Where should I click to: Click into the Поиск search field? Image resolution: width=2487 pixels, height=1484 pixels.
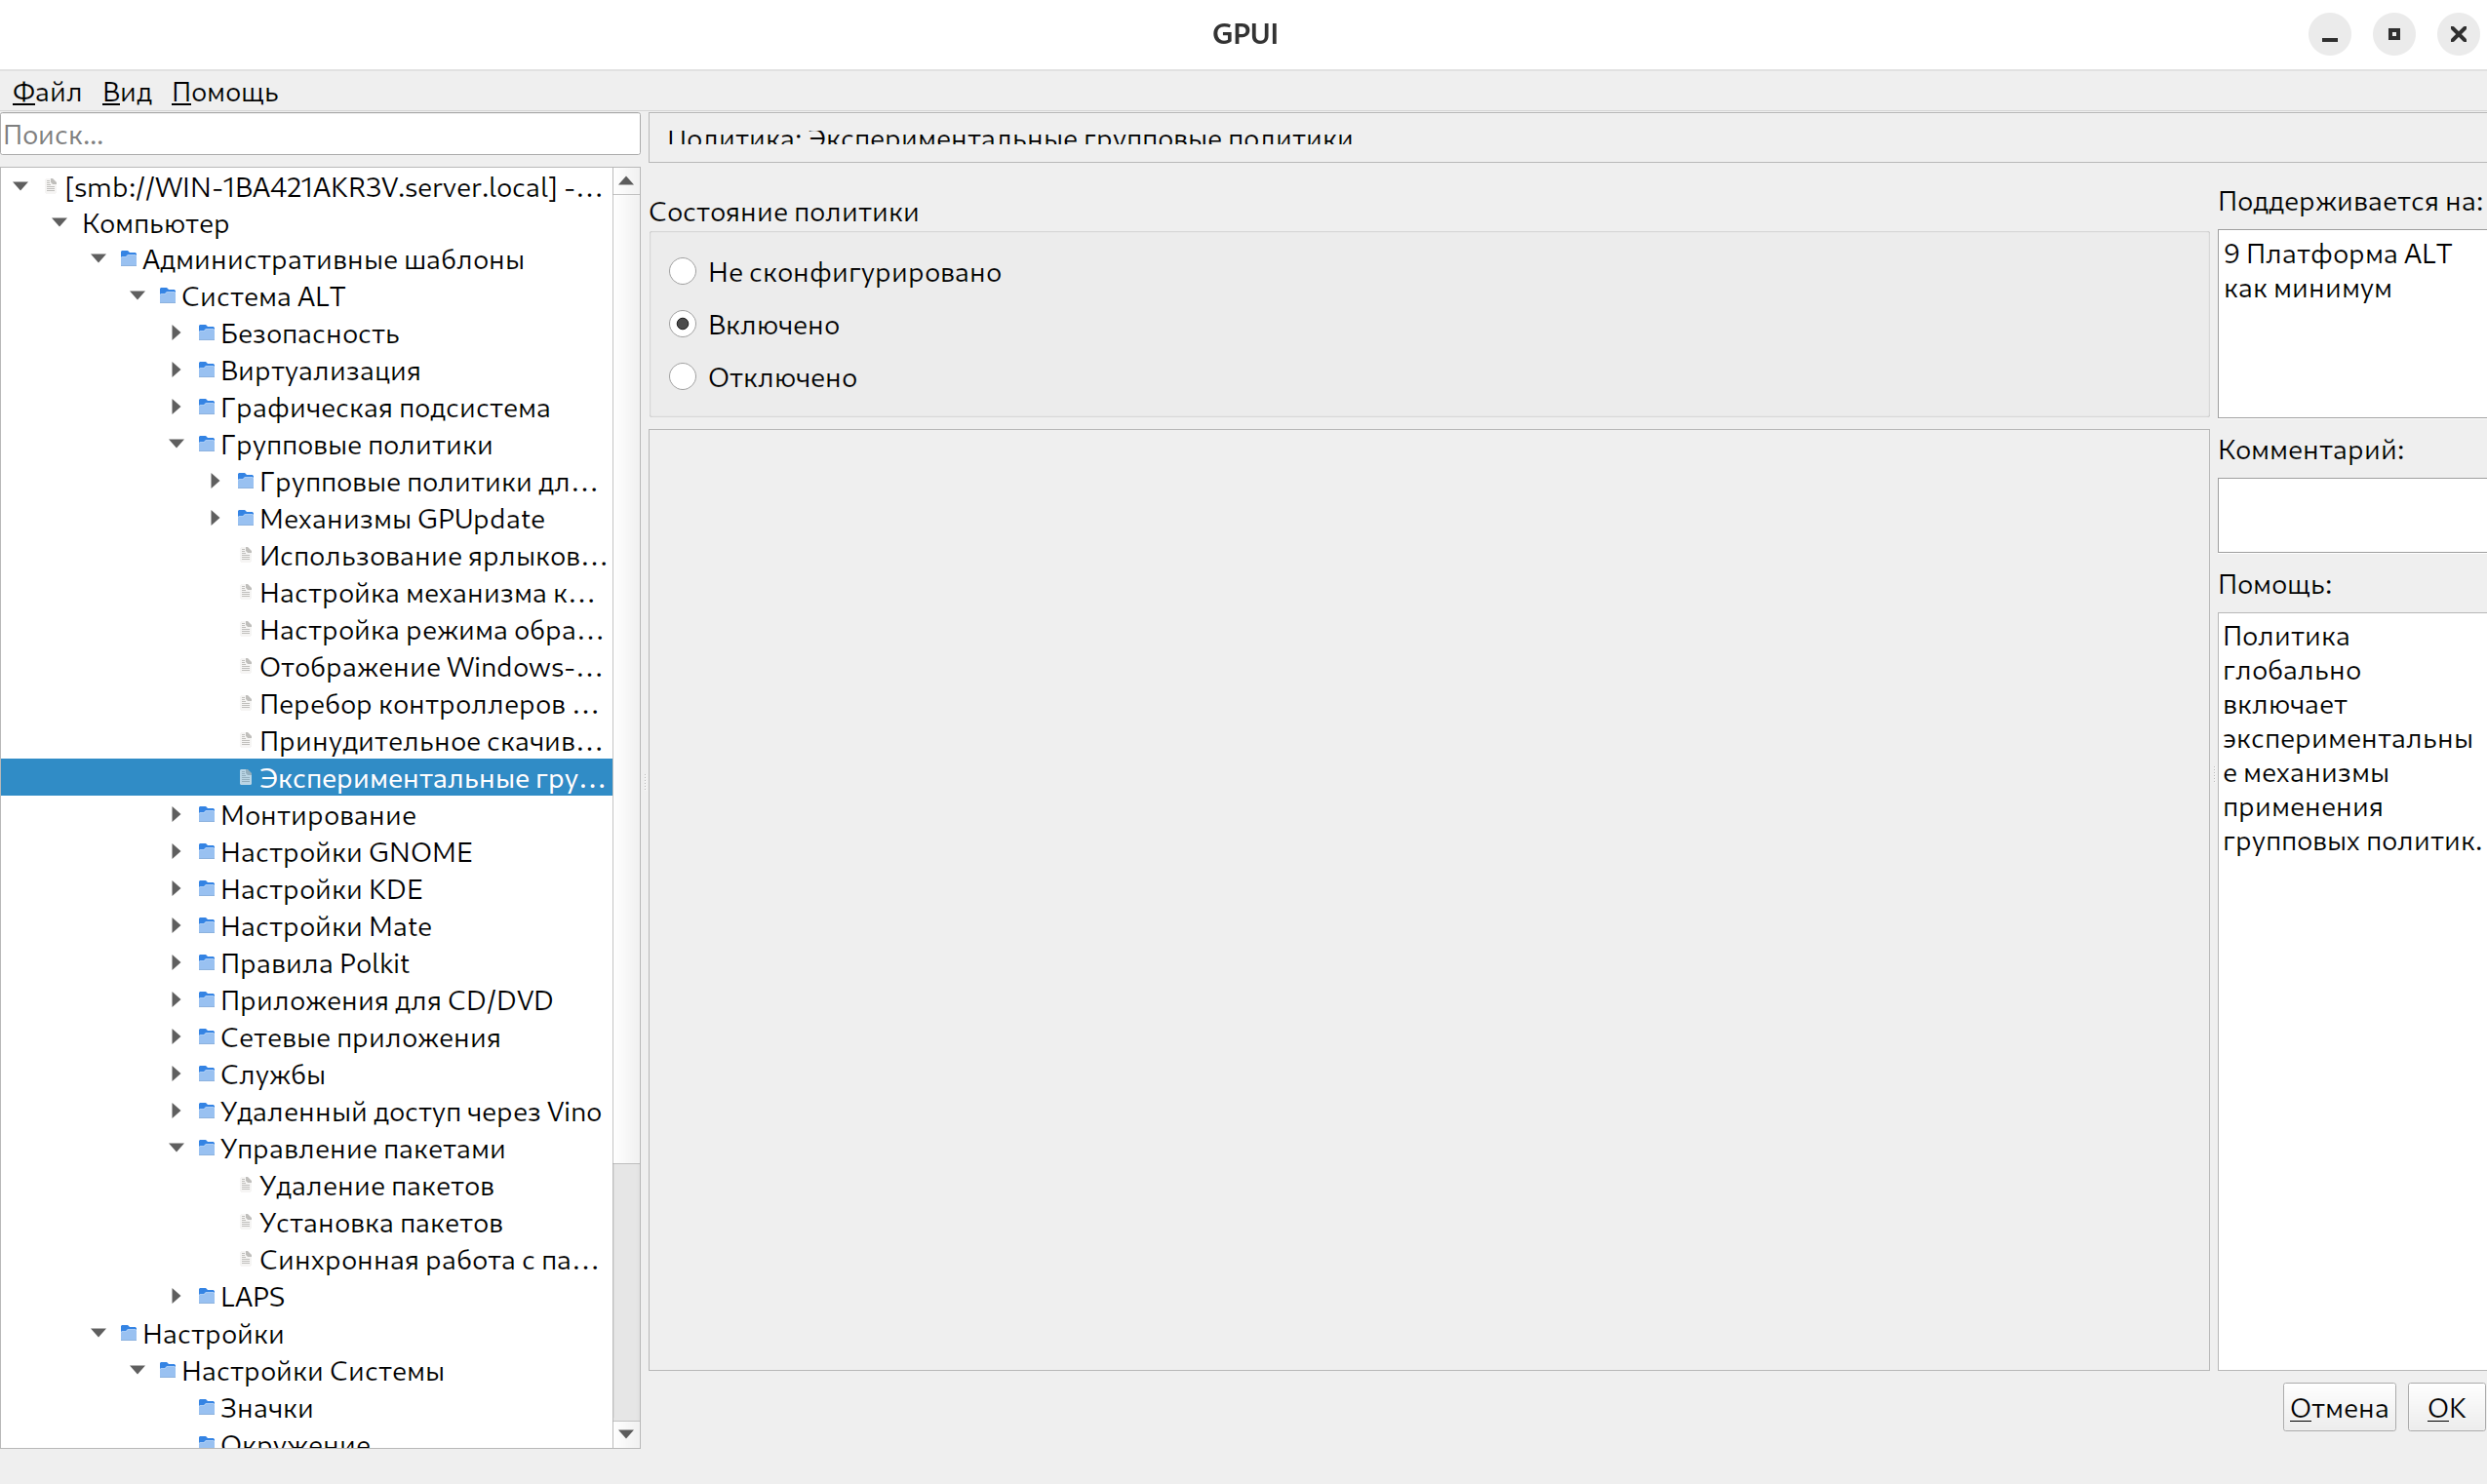[320, 135]
